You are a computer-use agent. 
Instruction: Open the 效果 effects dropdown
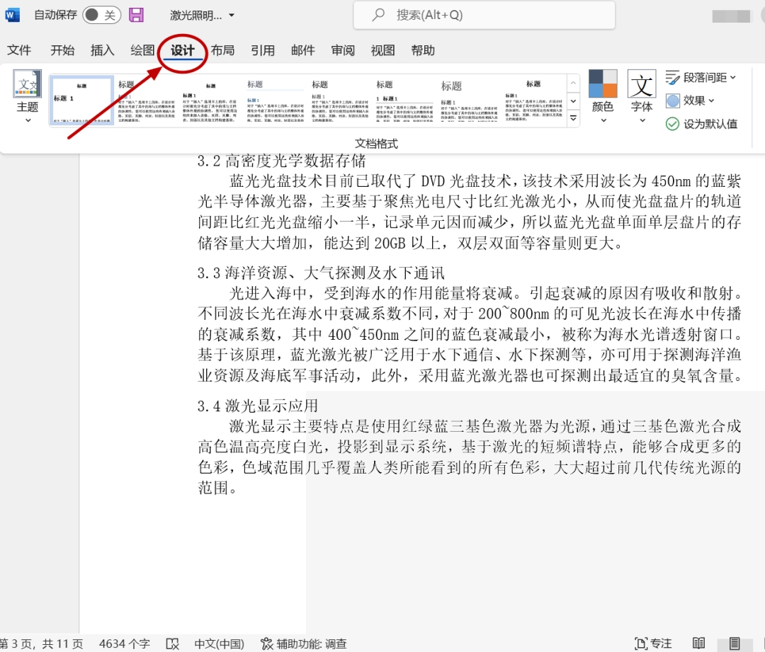[x=691, y=101]
